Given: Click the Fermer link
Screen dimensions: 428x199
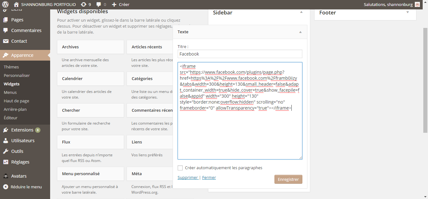Looking at the screenshot, I should 209,177.
